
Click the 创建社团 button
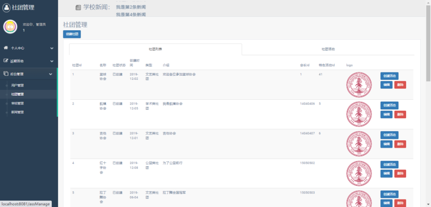pos(72,34)
